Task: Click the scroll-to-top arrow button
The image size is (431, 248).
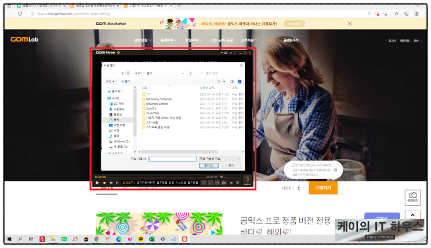Action: (x=412, y=215)
